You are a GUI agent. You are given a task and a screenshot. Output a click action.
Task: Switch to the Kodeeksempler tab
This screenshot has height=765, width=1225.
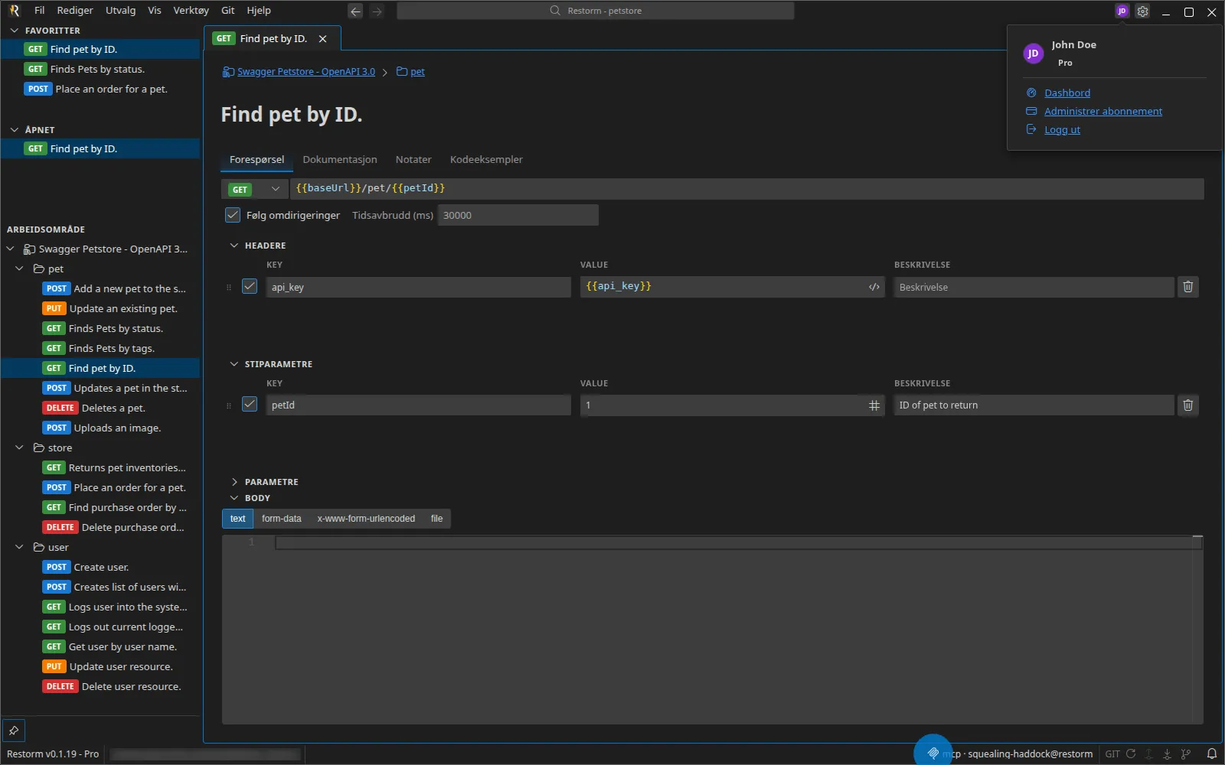(x=486, y=160)
